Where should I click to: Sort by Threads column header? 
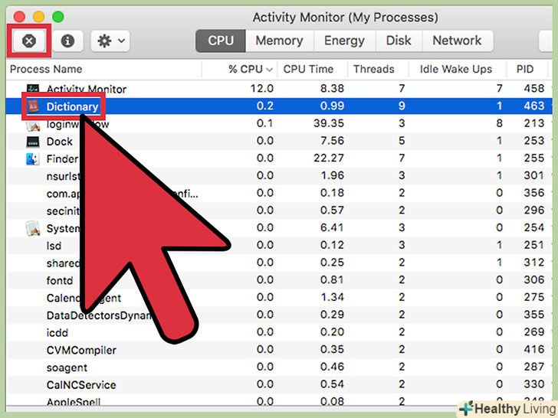pos(374,69)
